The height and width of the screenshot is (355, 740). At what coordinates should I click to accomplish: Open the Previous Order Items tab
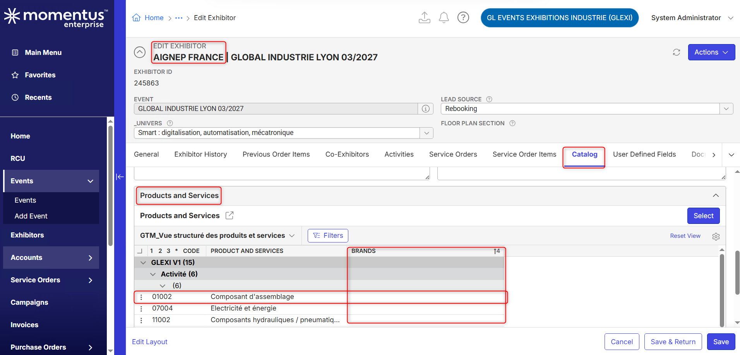pos(276,154)
